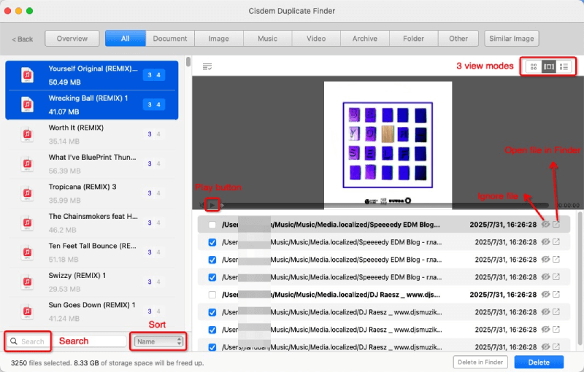The width and height of the screenshot is (584, 372).
Task: Click music icon beside The Chainsmokers feat H...
Action: click(27, 222)
